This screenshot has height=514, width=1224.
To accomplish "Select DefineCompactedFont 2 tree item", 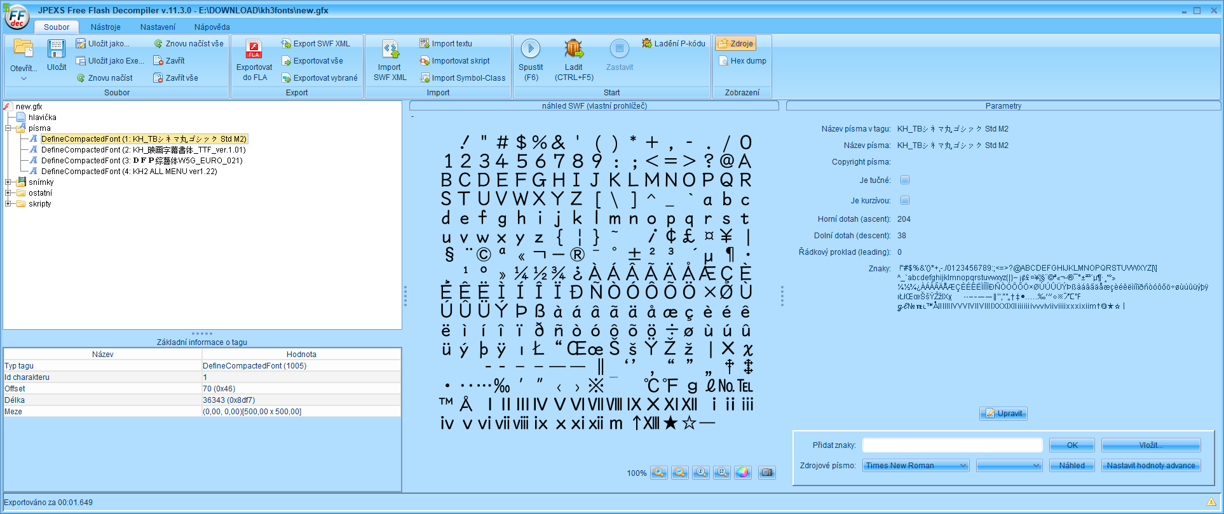I will [x=143, y=150].
